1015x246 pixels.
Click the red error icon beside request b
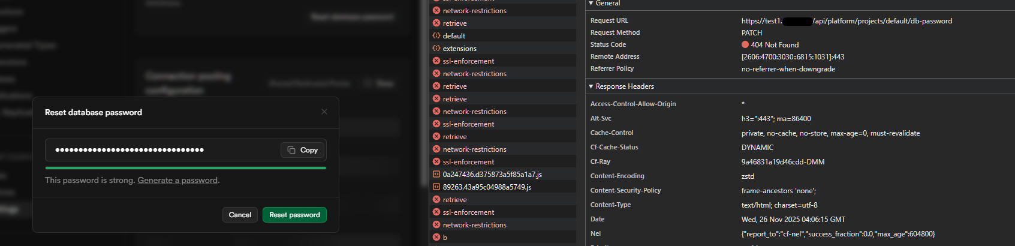pos(436,238)
